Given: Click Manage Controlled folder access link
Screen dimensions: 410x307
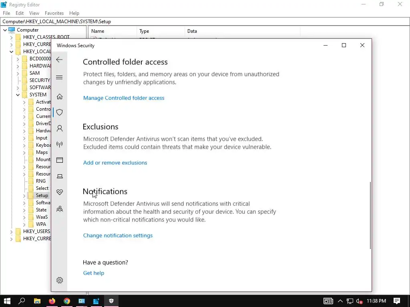Looking at the screenshot, I should click(124, 98).
